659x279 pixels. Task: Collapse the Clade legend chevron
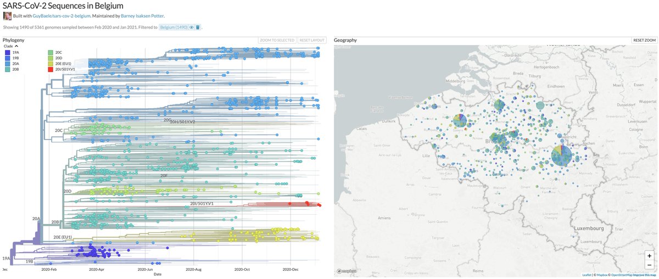point(16,46)
